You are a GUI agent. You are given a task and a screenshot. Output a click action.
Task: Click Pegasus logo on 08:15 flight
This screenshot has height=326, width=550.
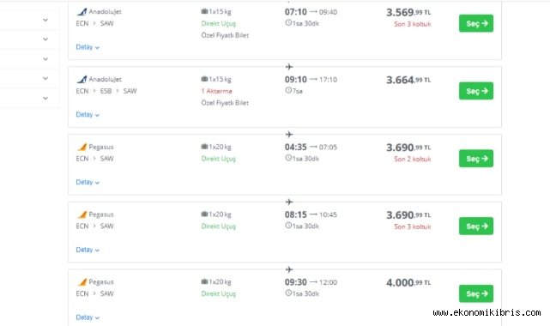point(82,214)
